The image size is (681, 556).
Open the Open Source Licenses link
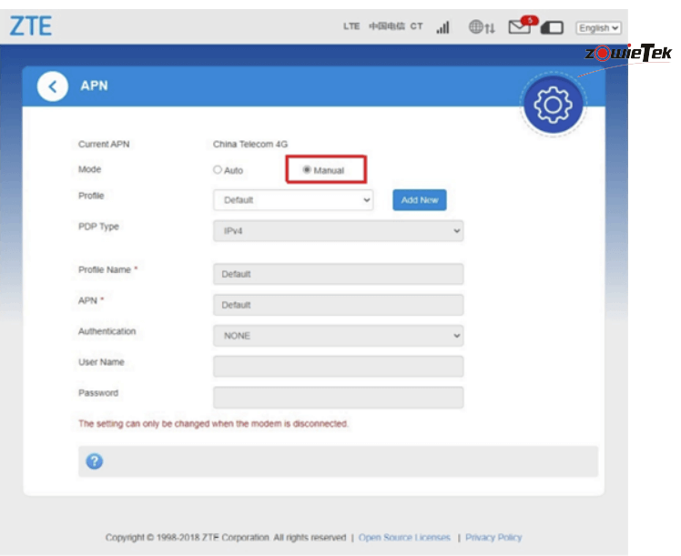(x=404, y=538)
